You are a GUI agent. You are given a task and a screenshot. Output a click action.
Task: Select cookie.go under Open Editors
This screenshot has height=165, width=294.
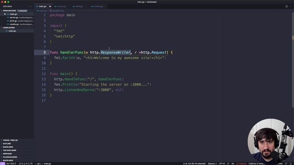click(17, 24)
